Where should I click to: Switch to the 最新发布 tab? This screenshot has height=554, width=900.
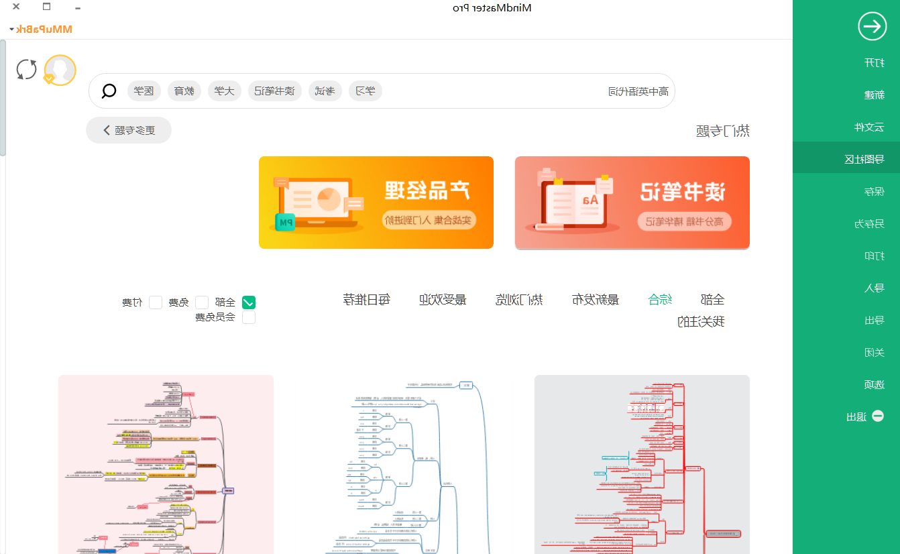[x=596, y=299]
